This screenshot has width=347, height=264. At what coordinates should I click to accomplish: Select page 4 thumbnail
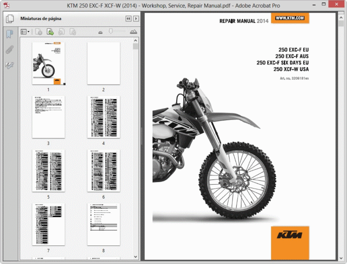tap(104, 117)
